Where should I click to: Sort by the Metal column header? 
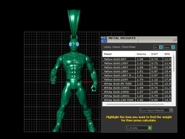[x=119, y=54]
